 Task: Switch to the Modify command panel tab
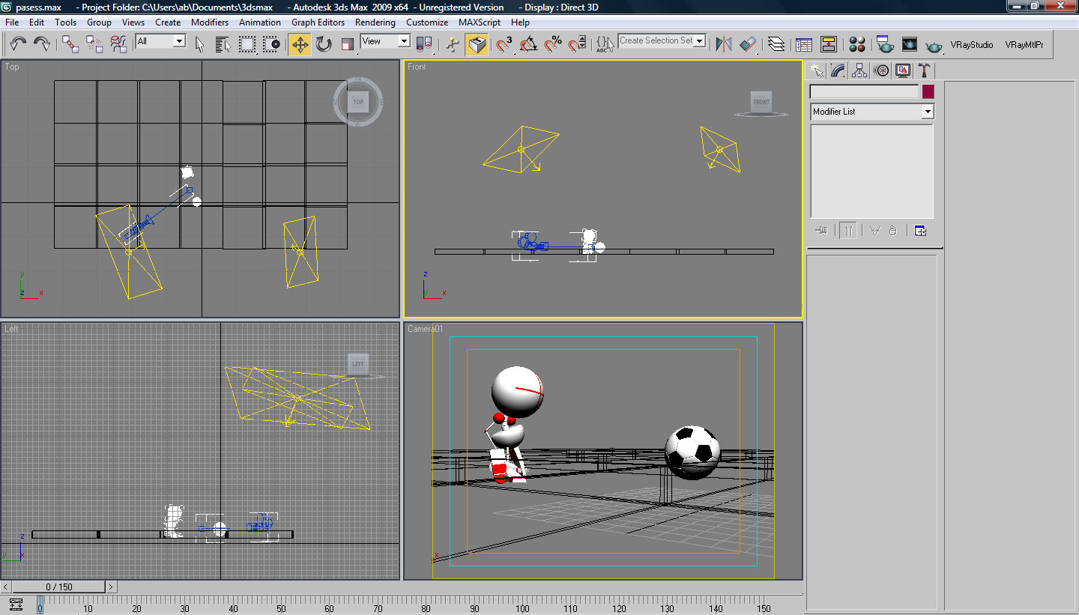coord(838,70)
